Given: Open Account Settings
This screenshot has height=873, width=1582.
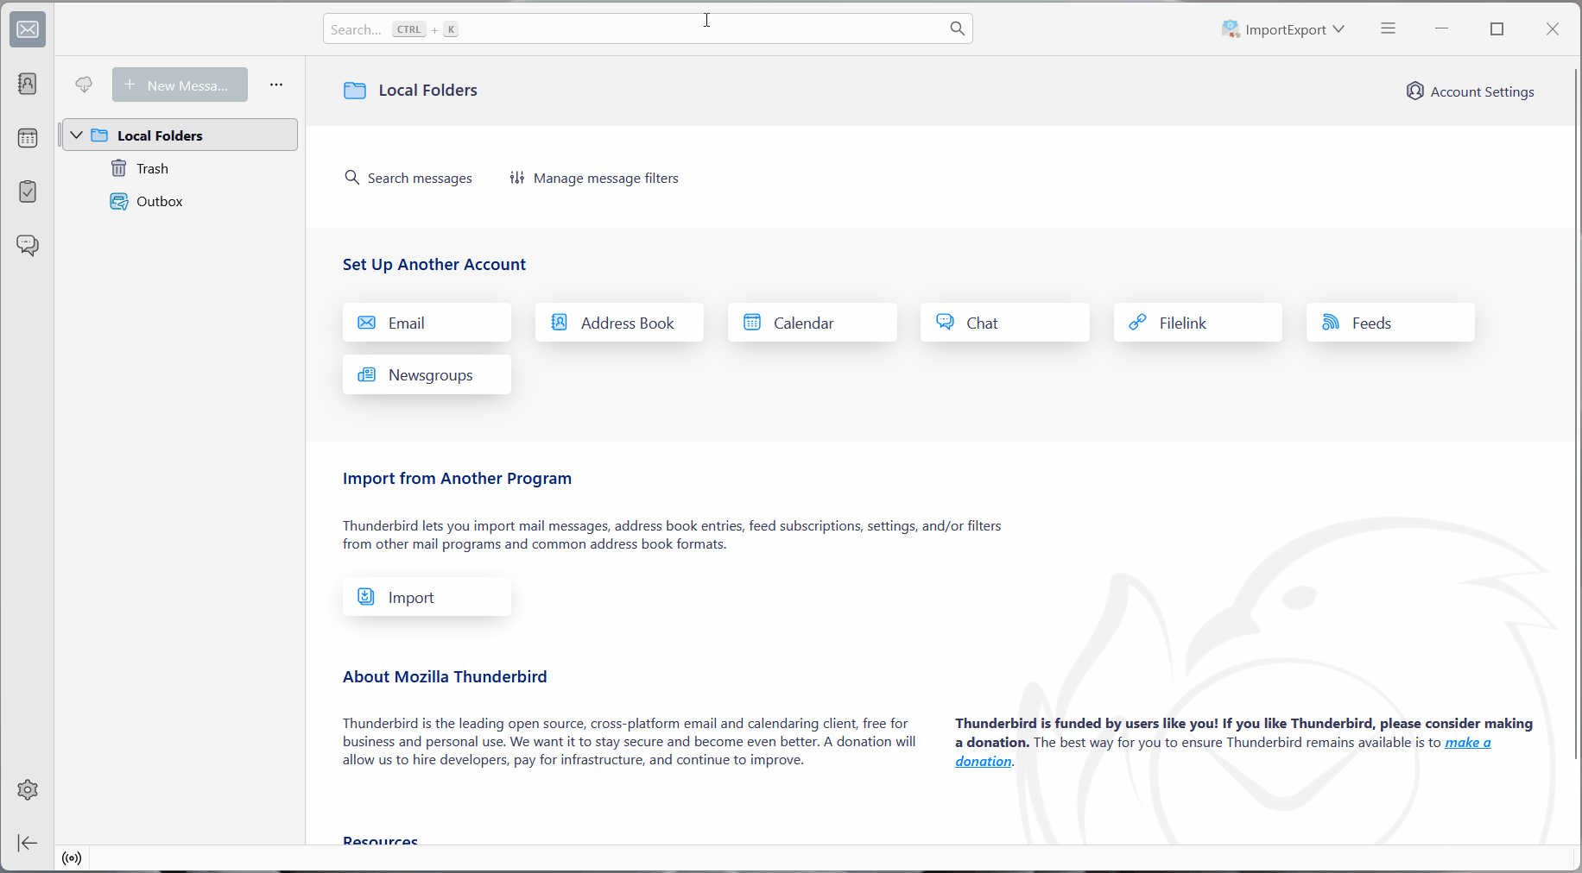Looking at the screenshot, I should 1470,91.
